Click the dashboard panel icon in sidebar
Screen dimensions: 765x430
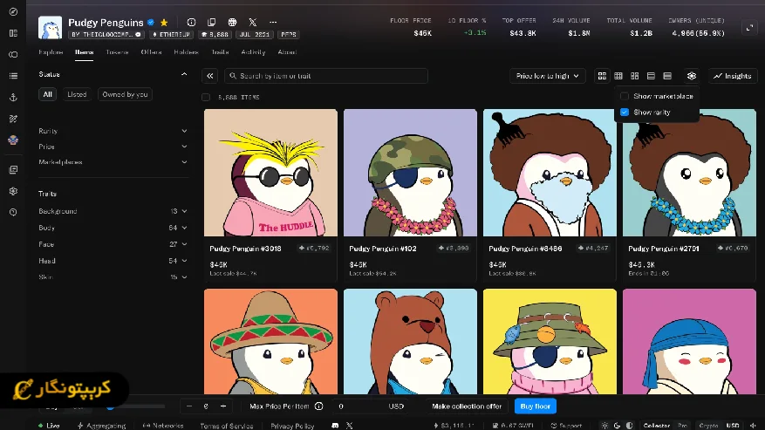[13, 33]
